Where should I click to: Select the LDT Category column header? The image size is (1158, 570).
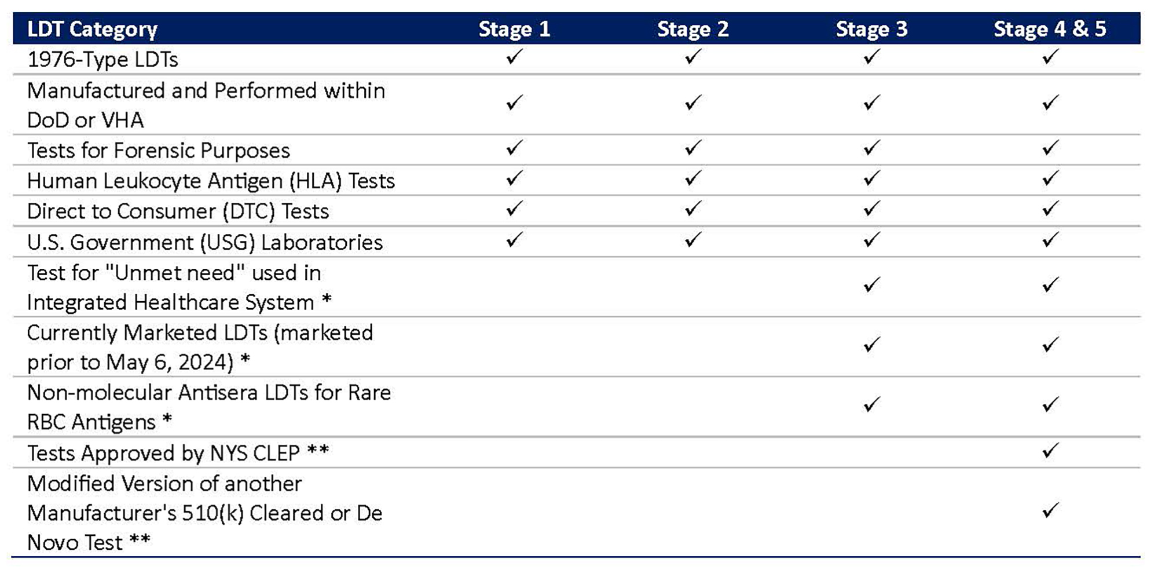click(x=93, y=29)
